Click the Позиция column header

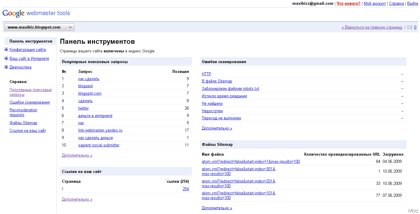181,71
